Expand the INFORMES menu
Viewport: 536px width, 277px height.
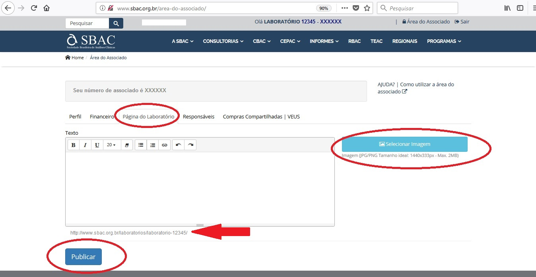pyautogui.click(x=324, y=41)
